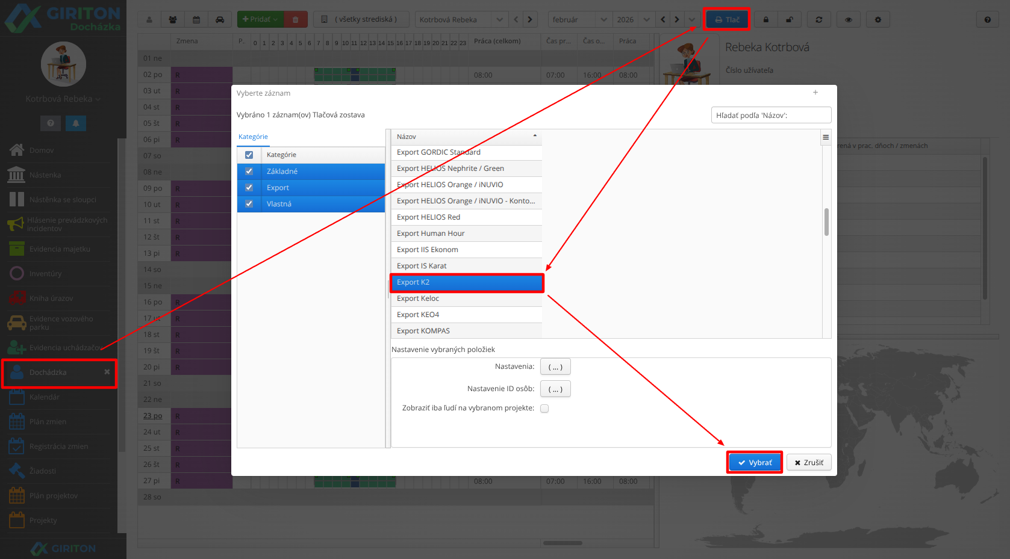Viewport: 1010px width, 559px height.
Task: Go to previous month arrow
Action: 663,20
